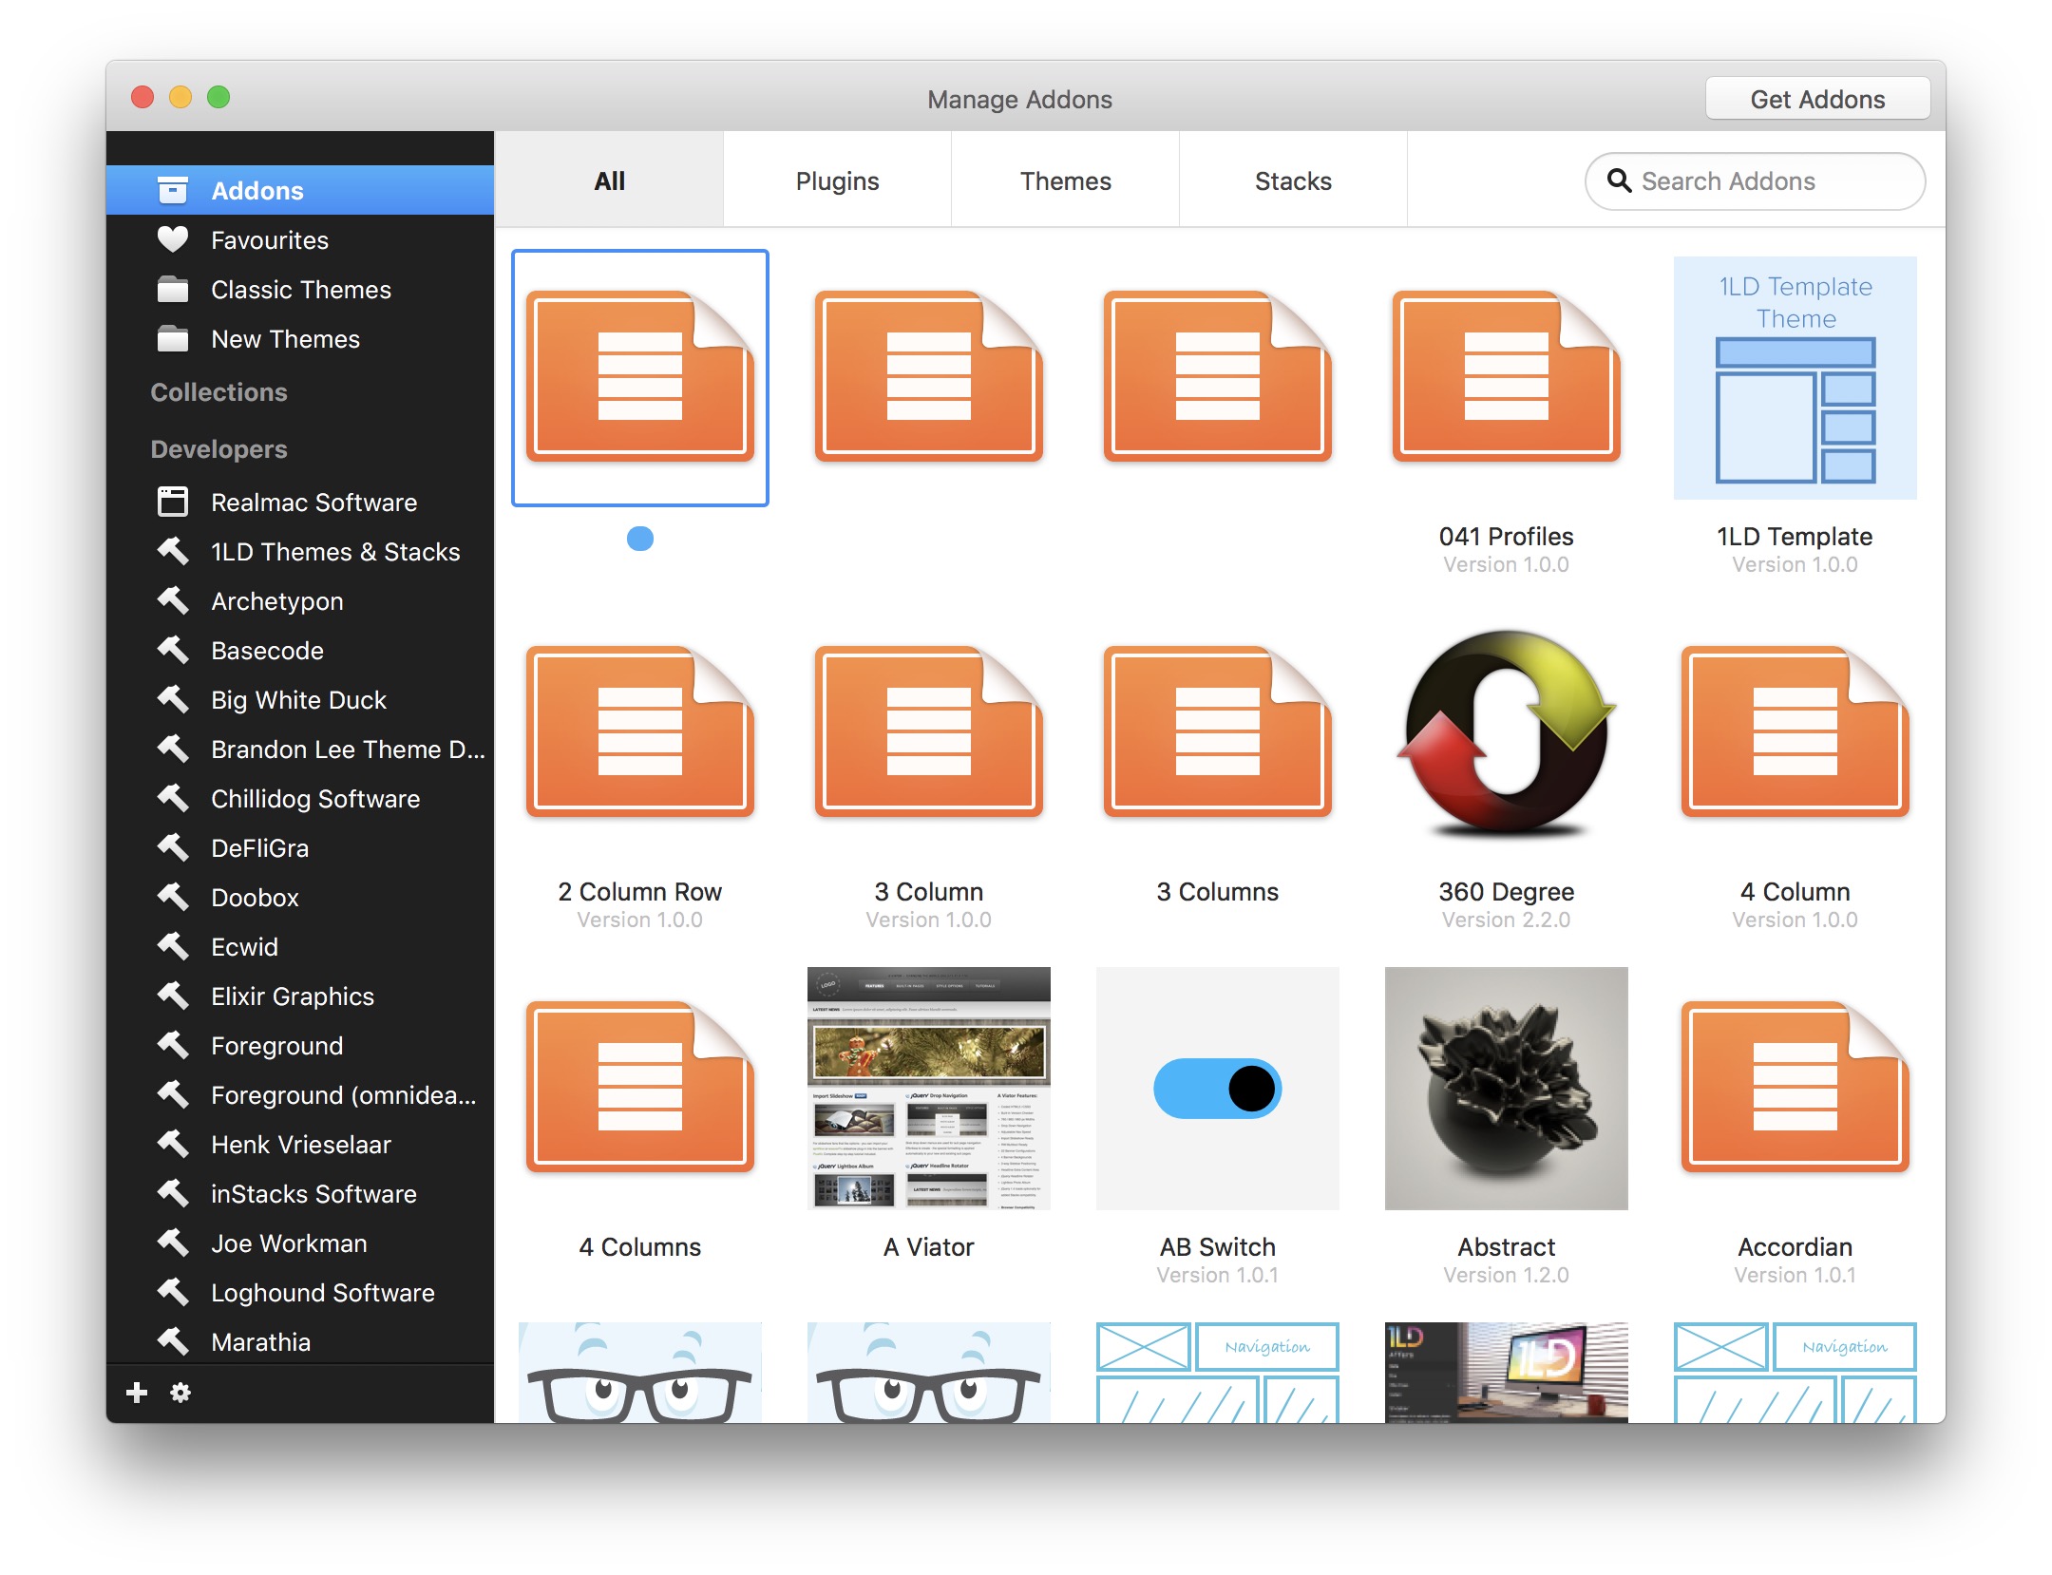This screenshot has height=1575, width=2052.
Task: Click the search magnifier icon
Action: click(x=1619, y=180)
